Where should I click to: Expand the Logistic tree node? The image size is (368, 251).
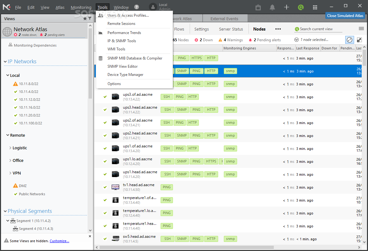click(x=10, y=148)
